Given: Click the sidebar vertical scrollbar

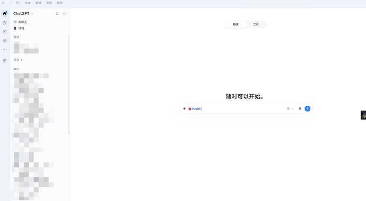Looking at the screenshot, I should (68, 85).
